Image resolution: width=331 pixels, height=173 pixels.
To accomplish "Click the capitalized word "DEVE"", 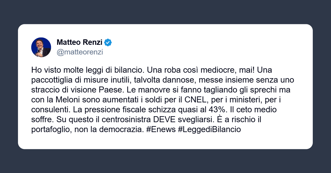I will pos(163,120).
